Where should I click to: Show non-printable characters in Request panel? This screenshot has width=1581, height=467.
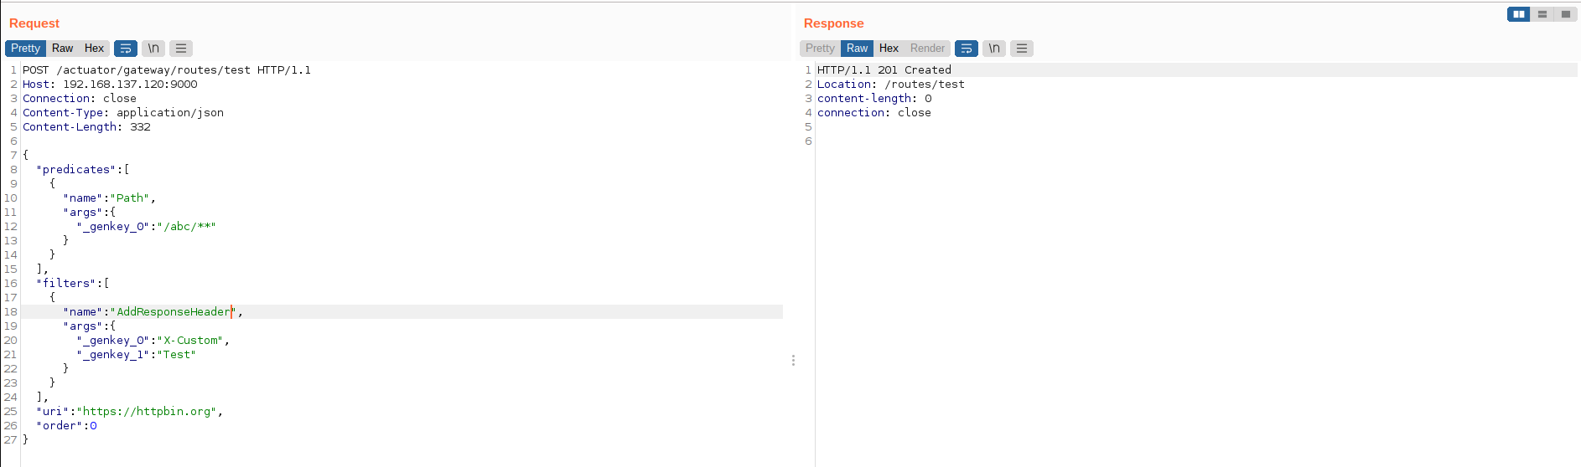coord(153,49)
